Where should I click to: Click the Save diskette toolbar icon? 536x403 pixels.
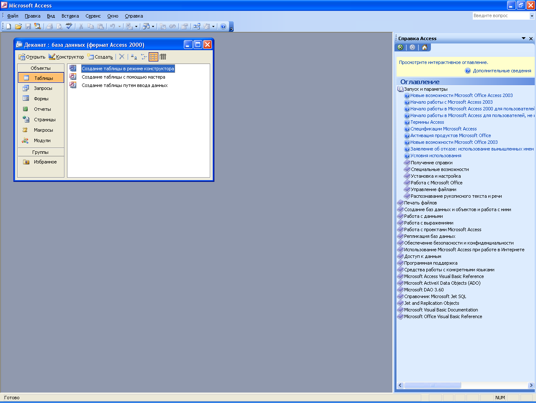click(28, 26)
